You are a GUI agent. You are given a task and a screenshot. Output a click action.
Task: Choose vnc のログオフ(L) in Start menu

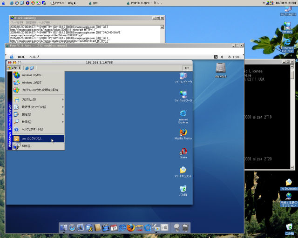[x=38, y=139]
